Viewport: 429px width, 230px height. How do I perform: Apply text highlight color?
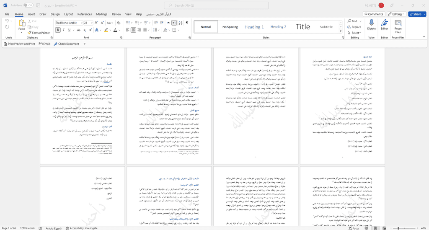coord(106,30)
